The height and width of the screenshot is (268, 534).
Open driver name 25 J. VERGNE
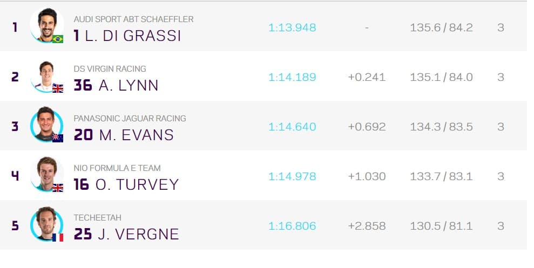pos(126,234)
